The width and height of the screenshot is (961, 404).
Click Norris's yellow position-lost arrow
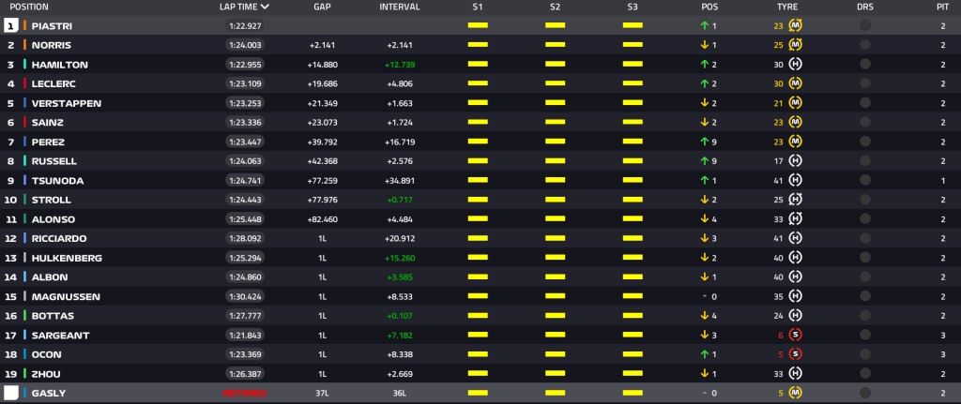coord(704,45)
